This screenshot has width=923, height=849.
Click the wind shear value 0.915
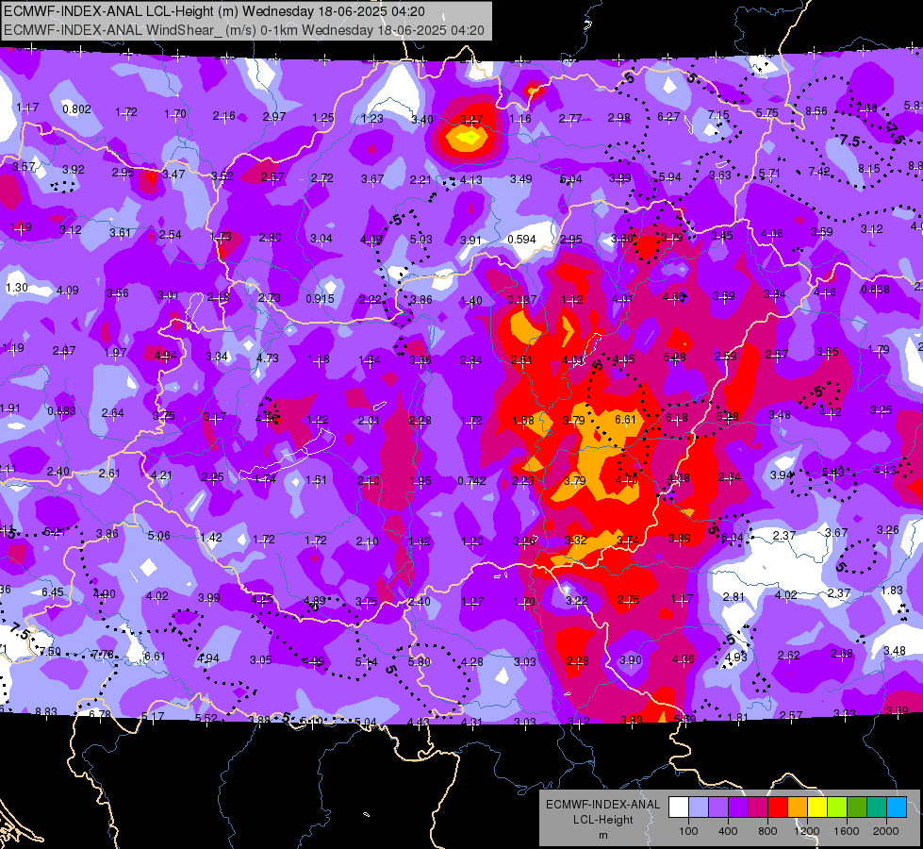[320, 299]
